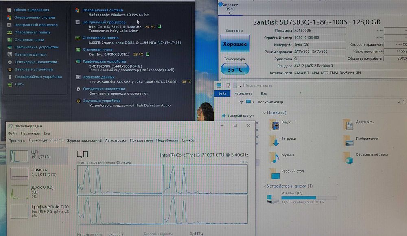This screenshot has height=236, width=407.
Task: Open Системная плата sidebar entry
Action: 29,40
